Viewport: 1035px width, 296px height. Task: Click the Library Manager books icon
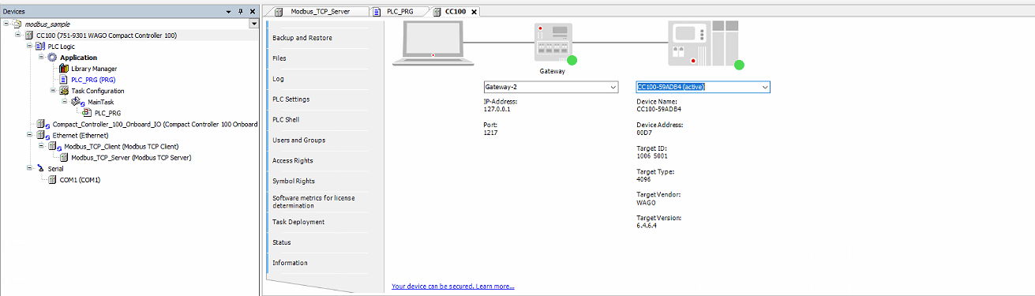(x=64, y=69)
